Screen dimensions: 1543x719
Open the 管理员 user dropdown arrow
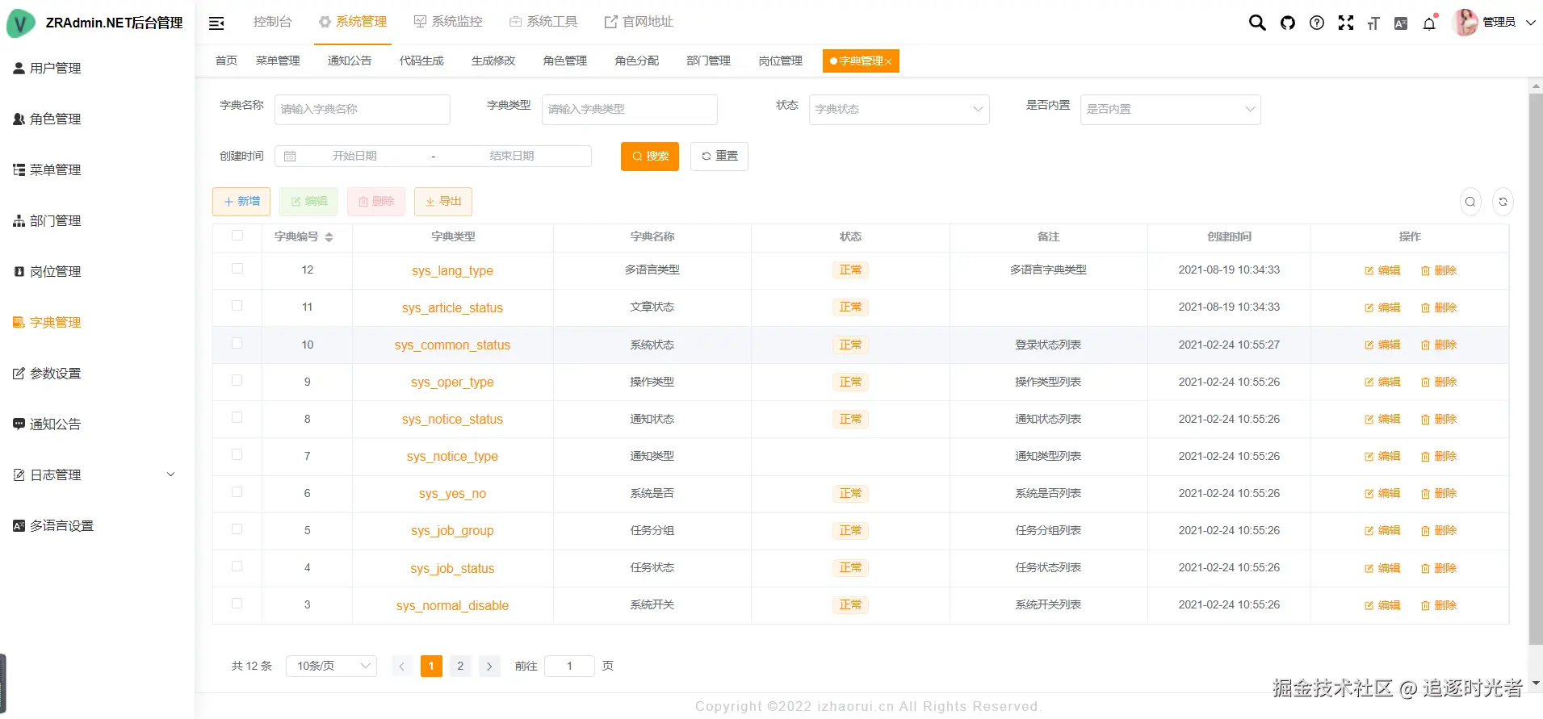[1530, 23]
